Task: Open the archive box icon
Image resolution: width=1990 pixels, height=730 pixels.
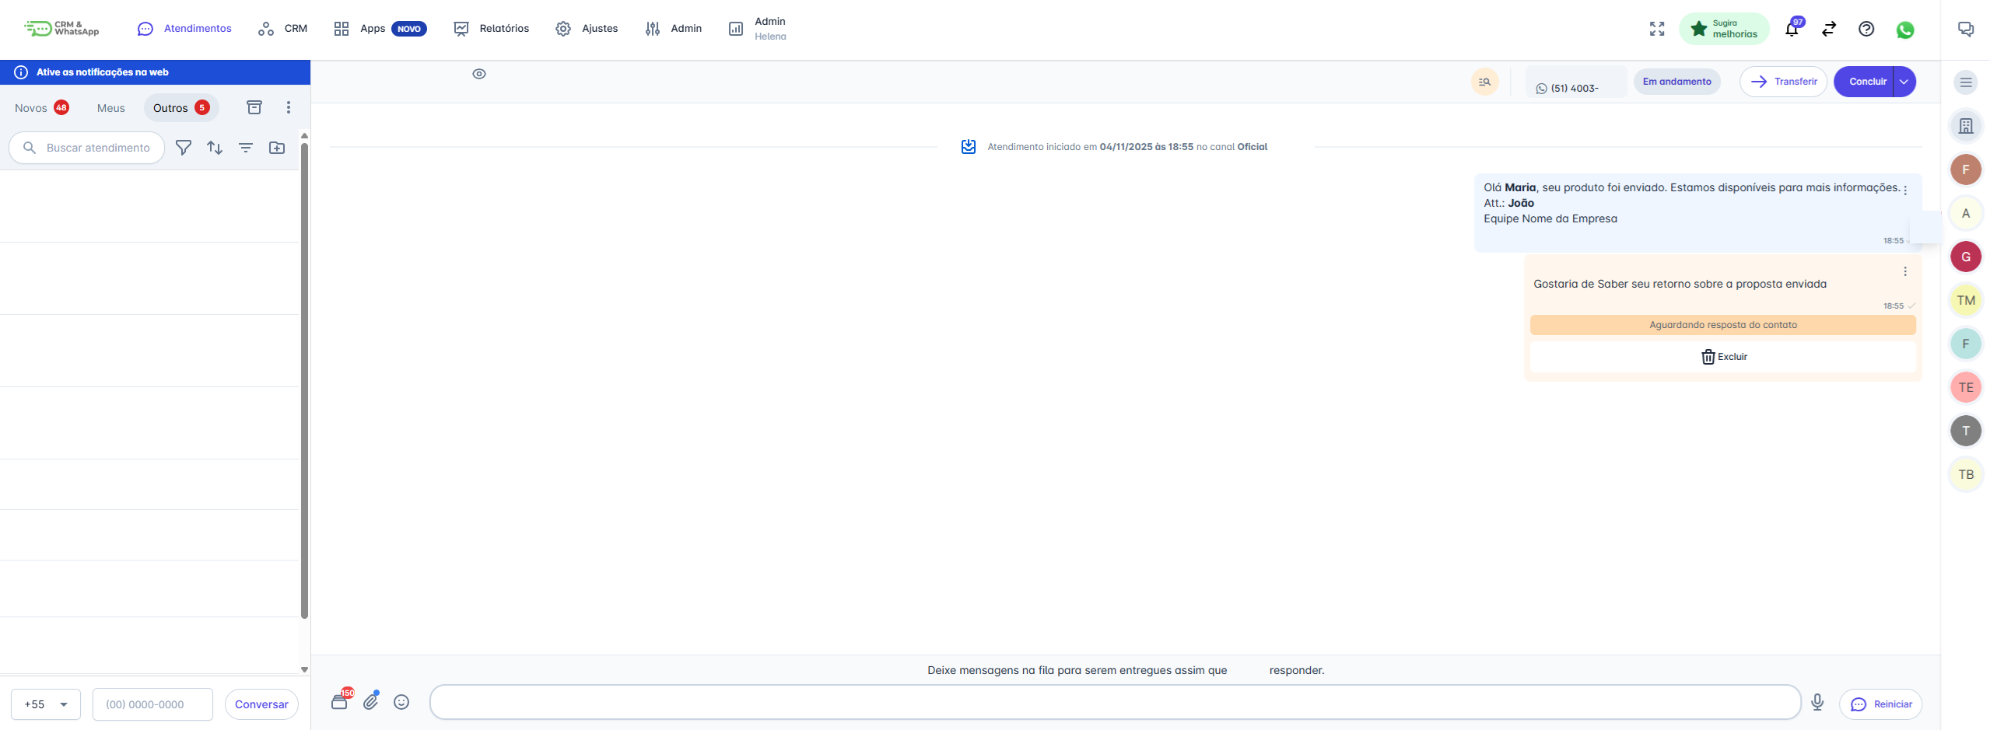Action: coord(254,107)
